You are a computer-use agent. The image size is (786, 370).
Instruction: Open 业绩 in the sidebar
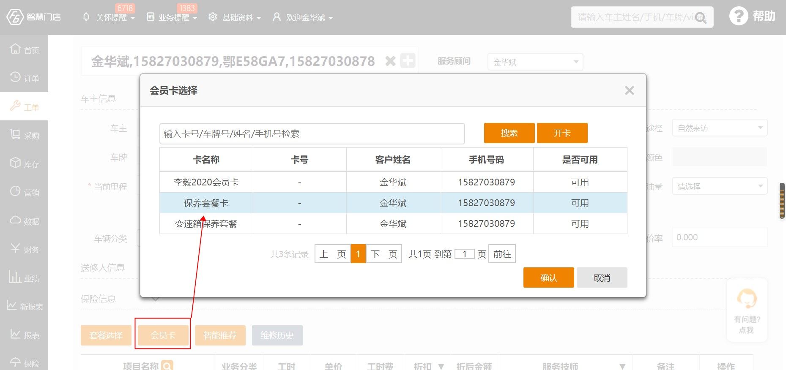24,278
